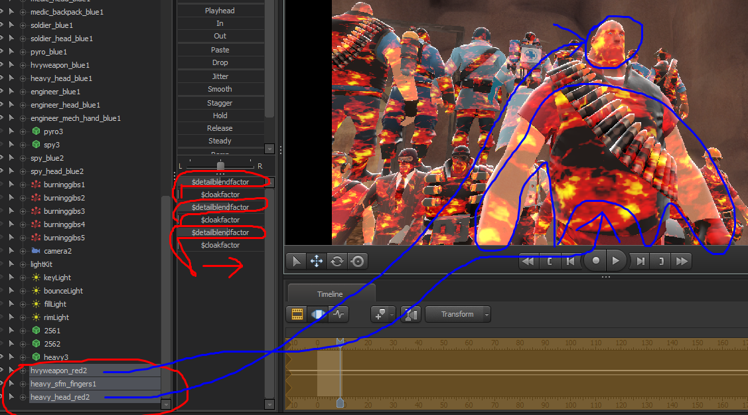This screenshot has height=415, width=748.
Task: Click the first $cloakfactor slider
Action: pyautogui.click(x=220, y=195)
